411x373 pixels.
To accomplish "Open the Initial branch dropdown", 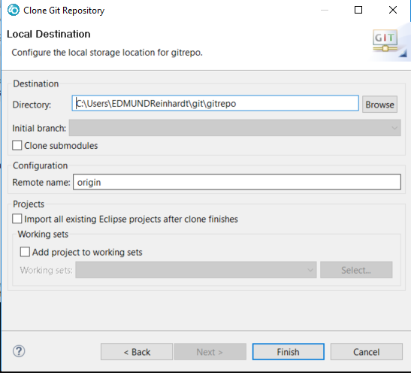I will click(x=235, y=128).
